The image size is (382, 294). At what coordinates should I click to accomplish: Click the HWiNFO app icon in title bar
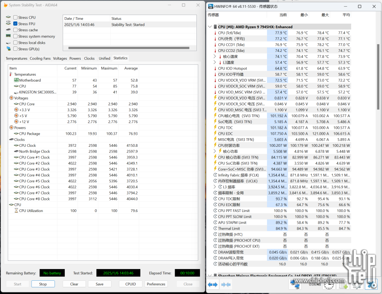tap(210, 6)
